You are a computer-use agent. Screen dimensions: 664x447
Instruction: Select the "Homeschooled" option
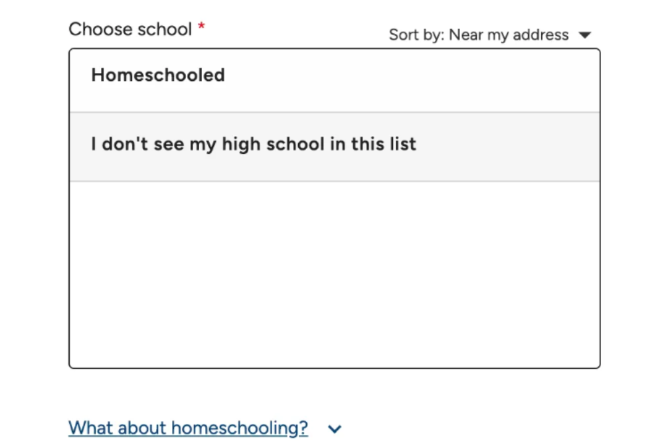157,75
